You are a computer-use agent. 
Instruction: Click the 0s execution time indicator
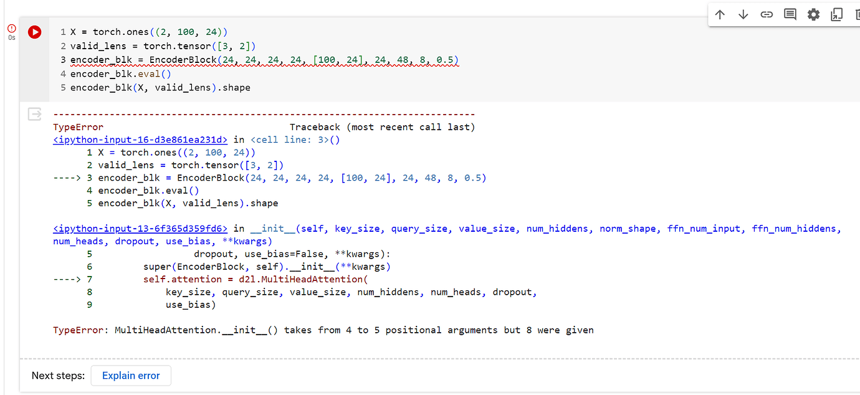pyautogui.click(x=11, y=37)
